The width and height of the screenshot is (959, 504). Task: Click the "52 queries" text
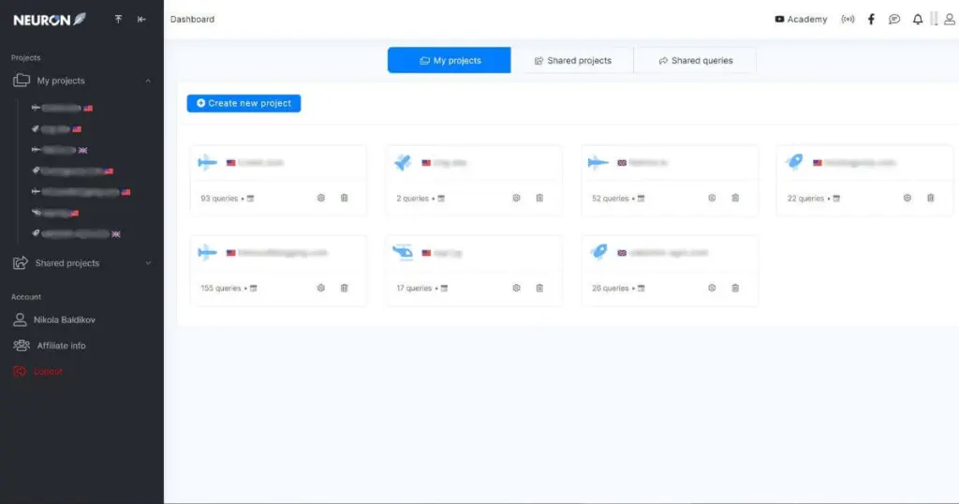611,199
